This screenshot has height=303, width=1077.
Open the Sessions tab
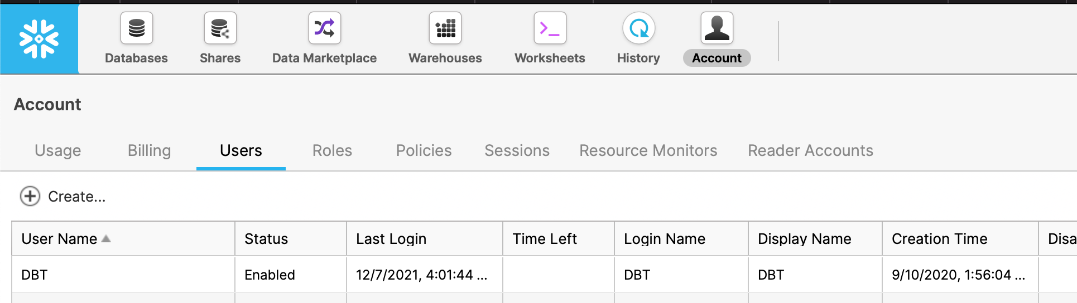click(x=517, y=150)
